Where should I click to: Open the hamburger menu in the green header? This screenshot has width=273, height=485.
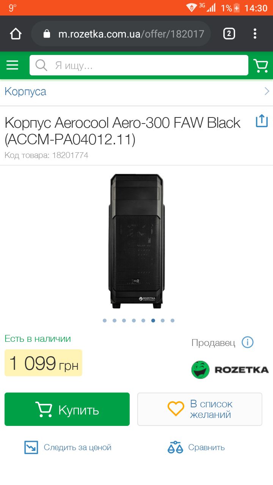tap(12, 66)
